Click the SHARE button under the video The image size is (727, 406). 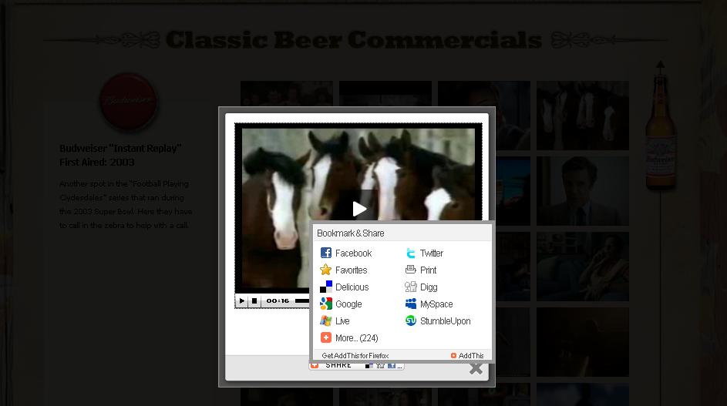click(356, 366)
